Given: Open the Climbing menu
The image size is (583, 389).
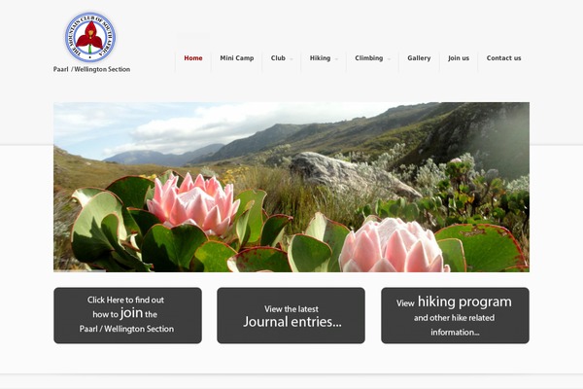Looking at the screenshot, I should point(369,58).
